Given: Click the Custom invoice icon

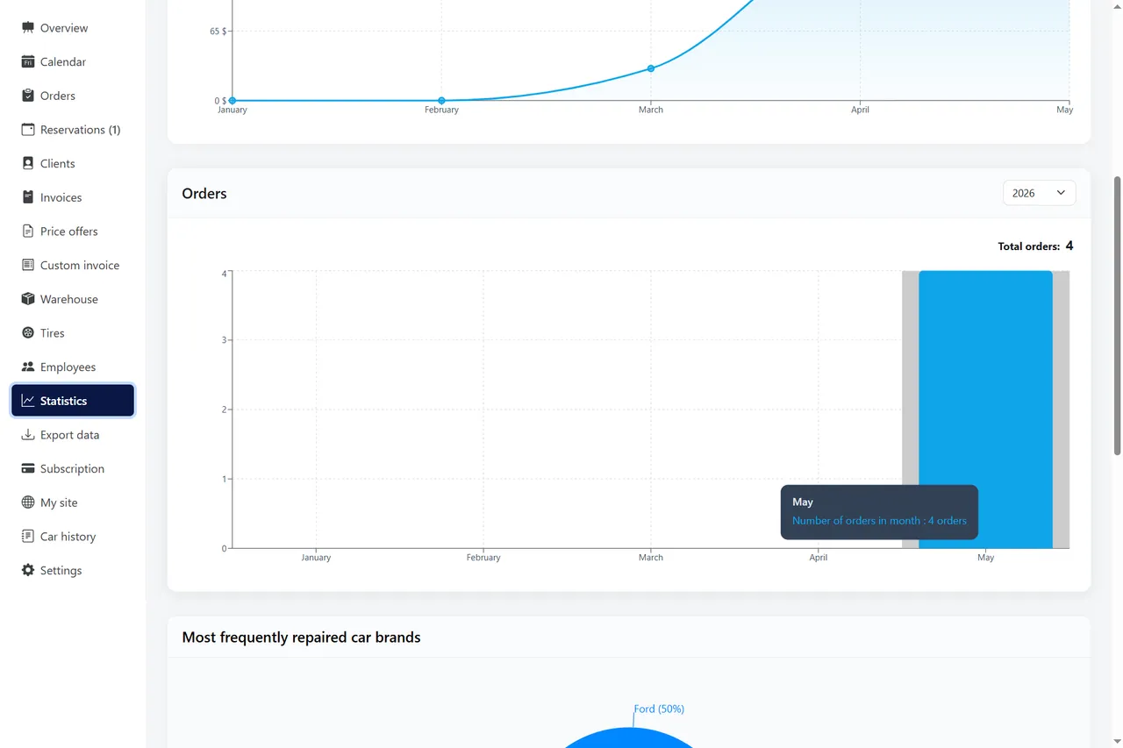Looking at the screenshot, I should click(28, 266).
